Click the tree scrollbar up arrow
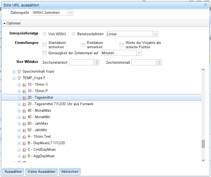The height and width of the screenshot is (177, 211). point(203,69)
